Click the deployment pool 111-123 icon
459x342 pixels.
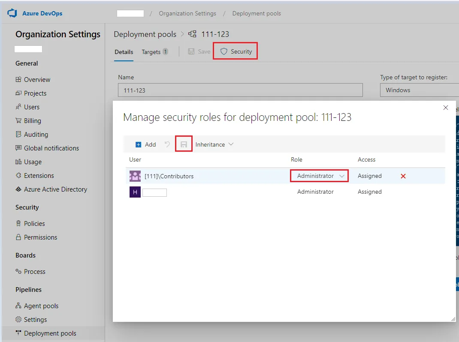(x=192, y=34)
